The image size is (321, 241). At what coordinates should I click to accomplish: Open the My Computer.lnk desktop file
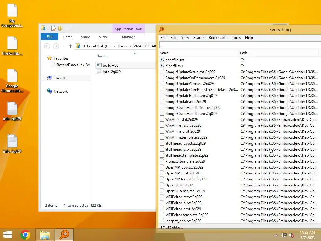pyautogui.click(x=12, y=16)
